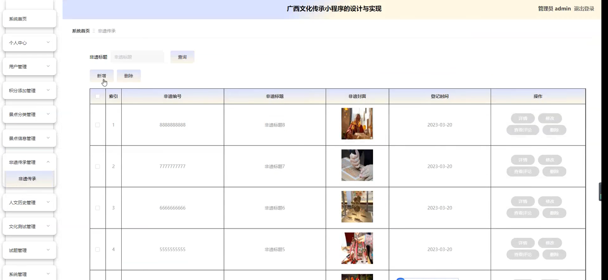
Task: Click 修改 for row 5555555555
Action: pyautogui.click(x=550, y=243)
